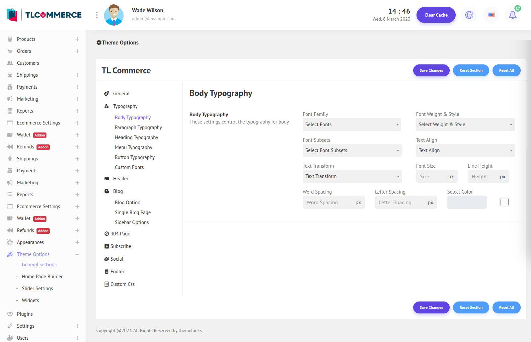Collapse the Theme Options sidebar menu

click(77, 254)
